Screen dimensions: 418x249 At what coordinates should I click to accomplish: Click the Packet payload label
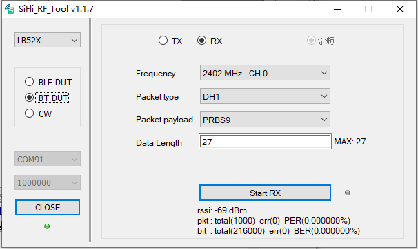pyautogui.click(x=164, y=120)
